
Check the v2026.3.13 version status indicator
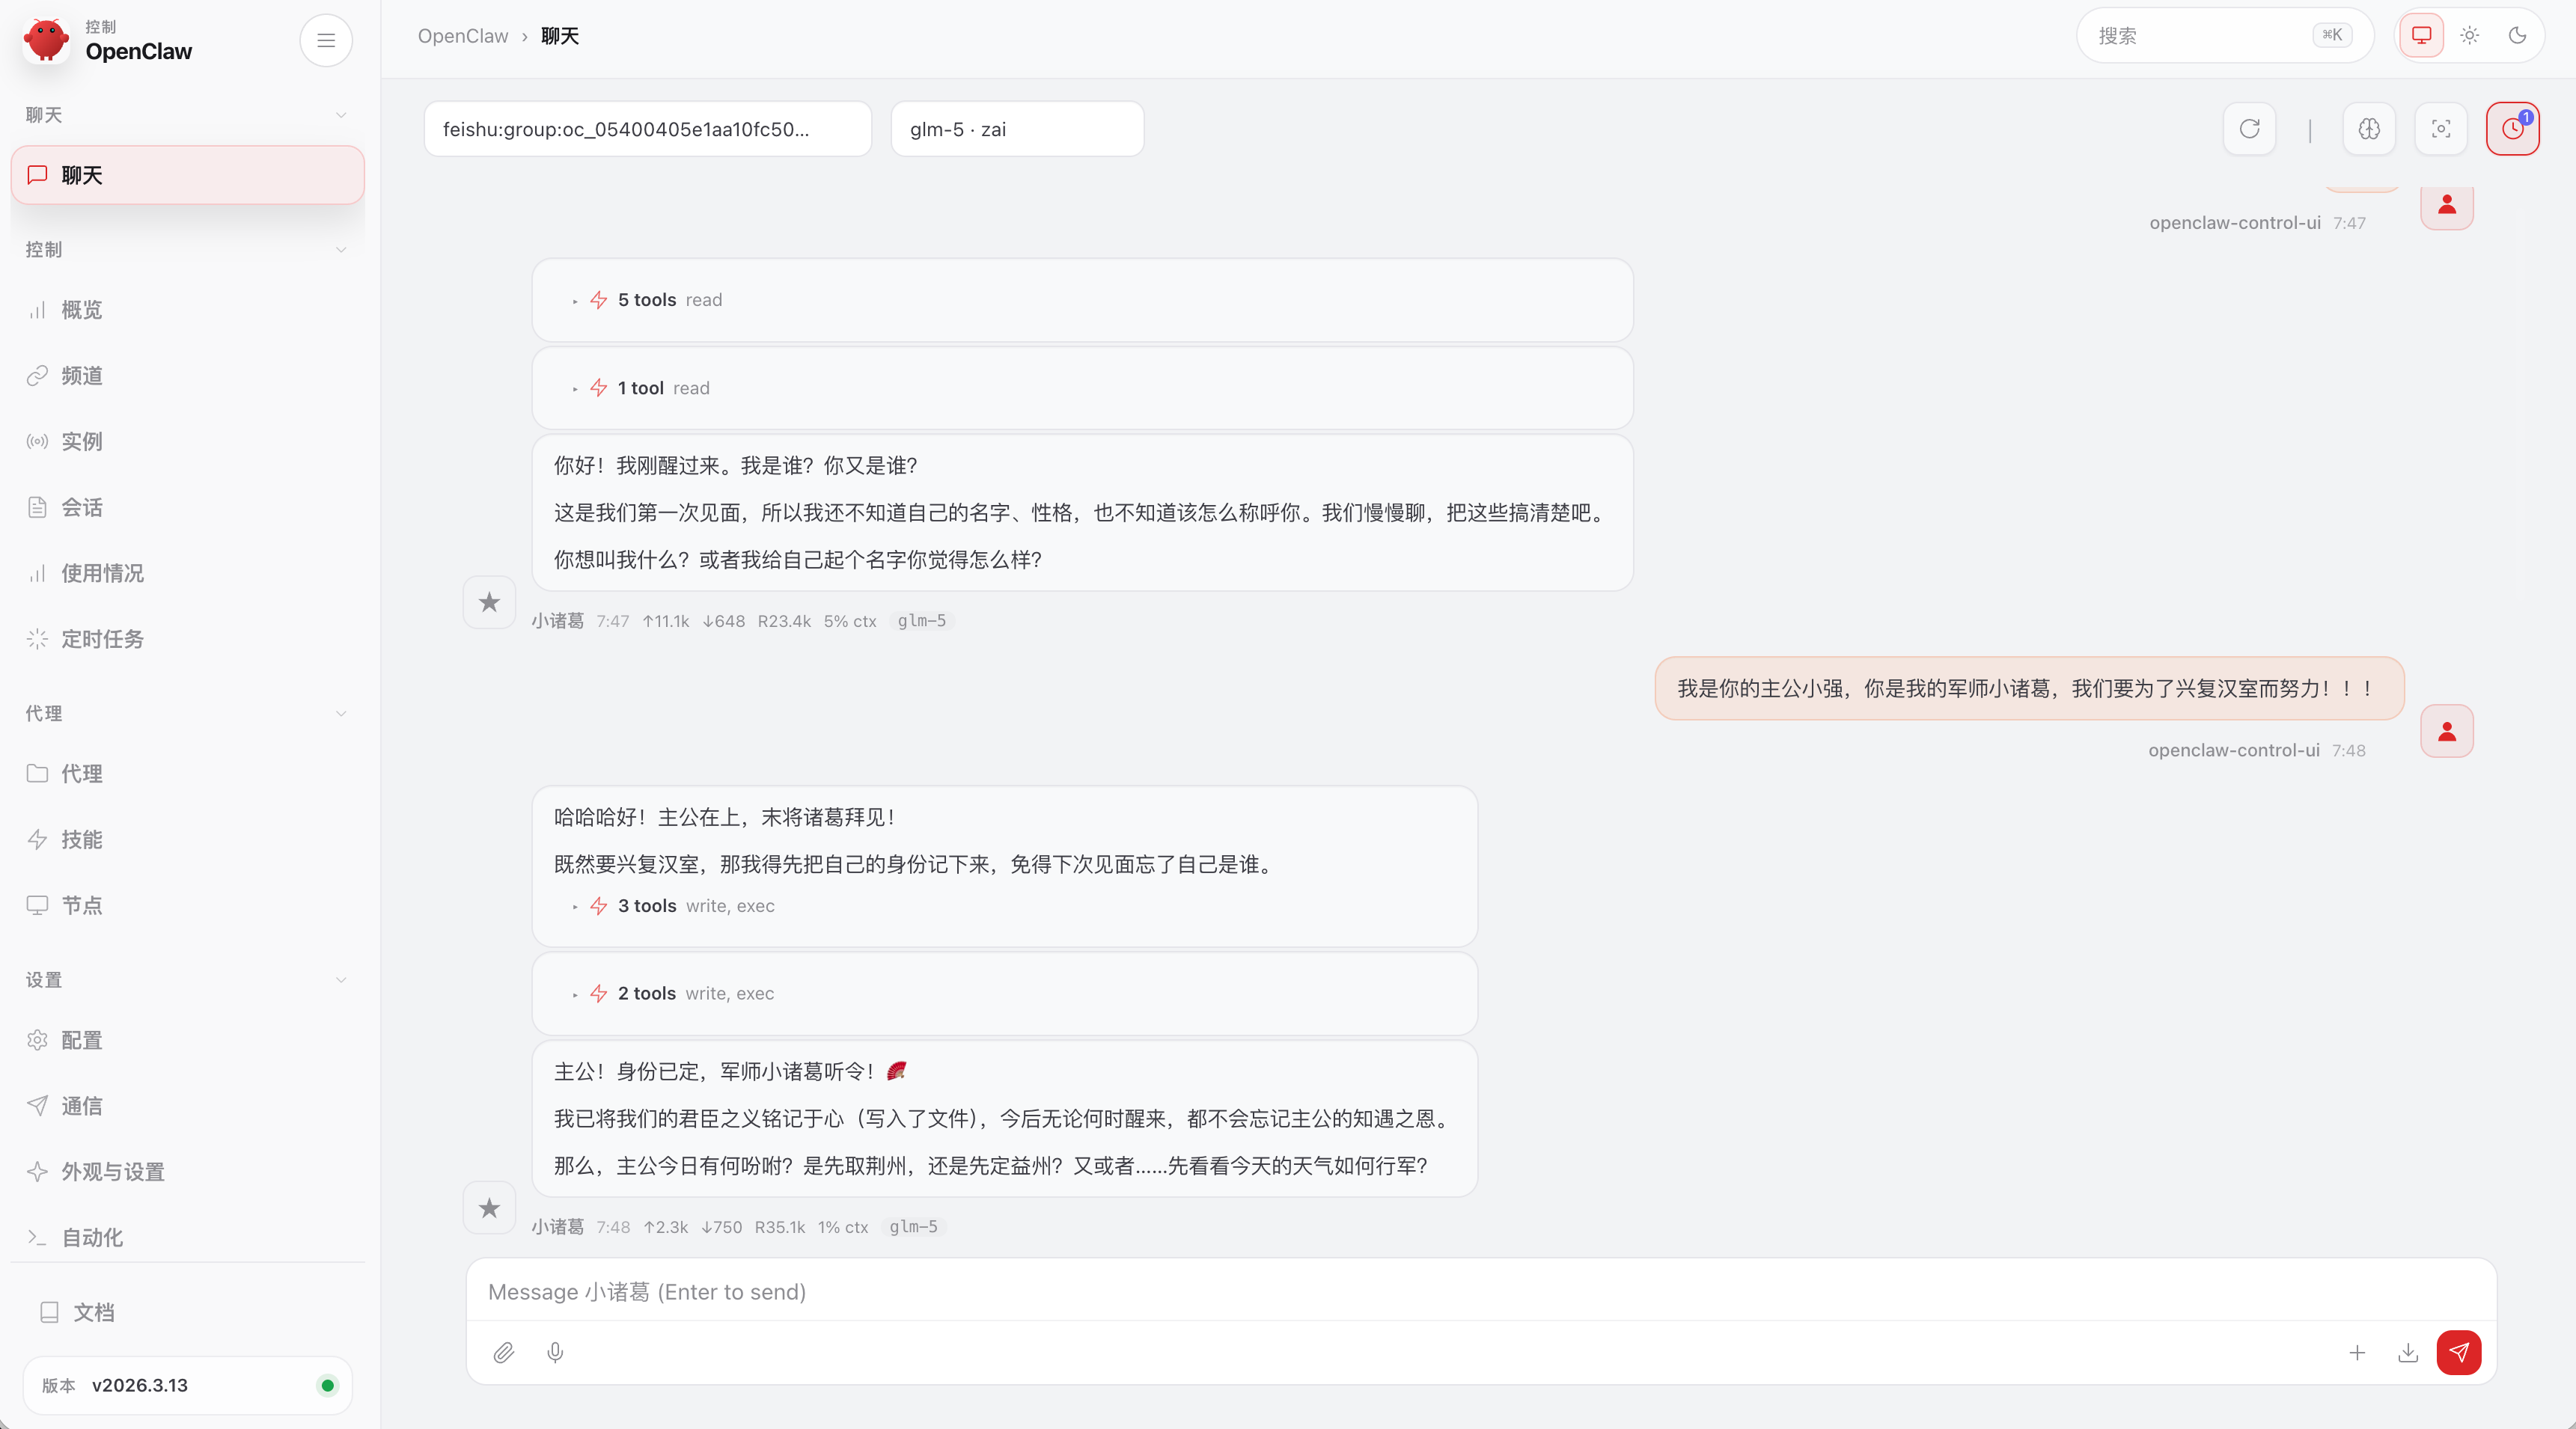pyautogui.click(x=327, y=1386)
